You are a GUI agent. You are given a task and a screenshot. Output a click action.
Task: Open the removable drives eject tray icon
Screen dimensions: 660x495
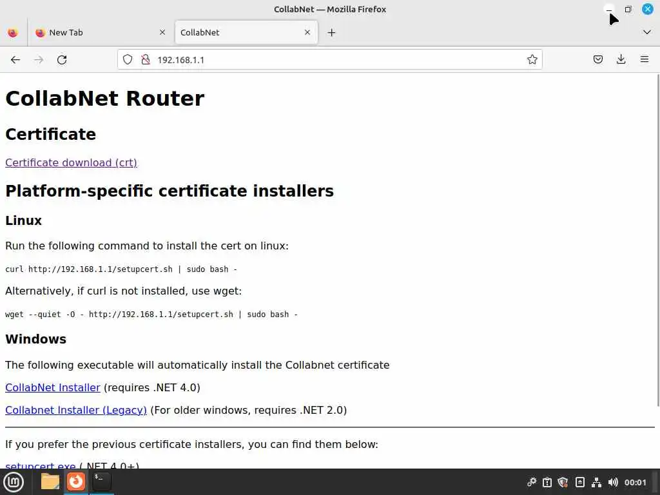tap(579, 482)
